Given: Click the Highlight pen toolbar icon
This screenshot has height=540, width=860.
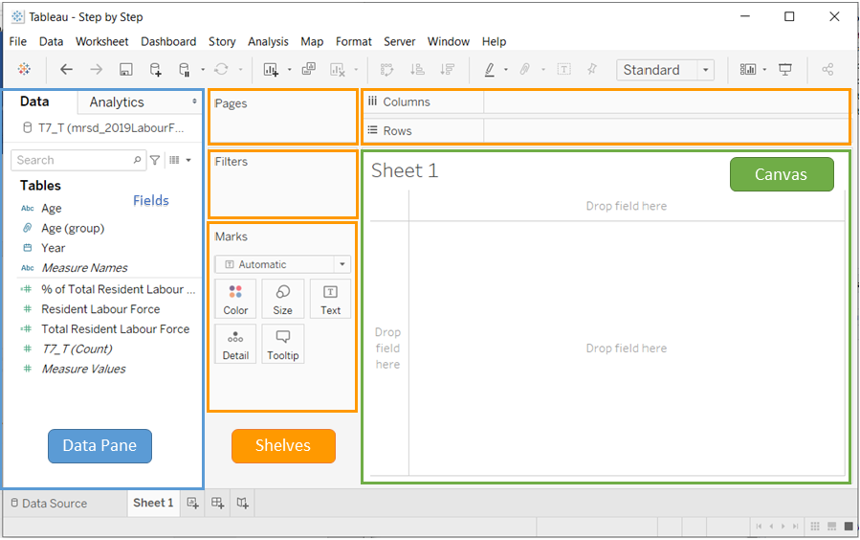Looking at the screenshot, I should point(489,69).
